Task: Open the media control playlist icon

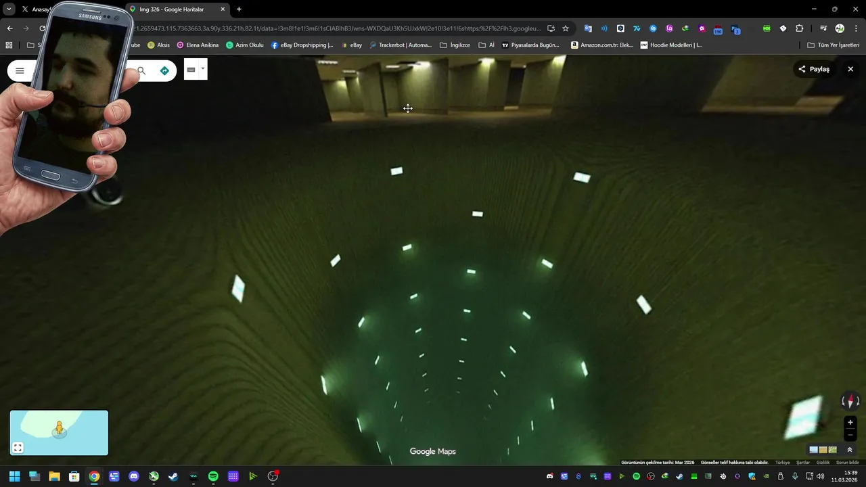Action: (x=823, y=28)
